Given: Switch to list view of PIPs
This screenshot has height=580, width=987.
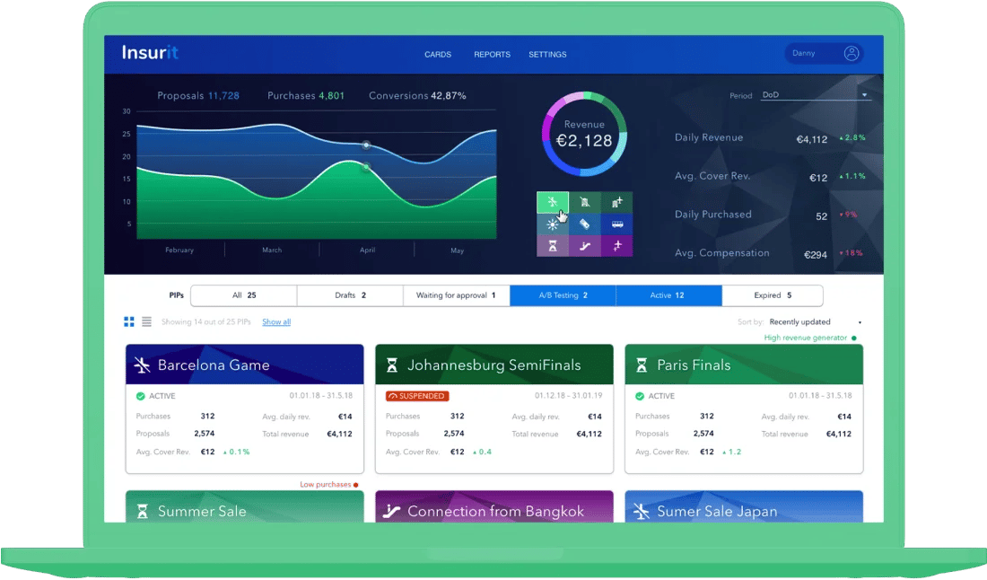Looking at the screenshot, I should click(x=146, y=321).
